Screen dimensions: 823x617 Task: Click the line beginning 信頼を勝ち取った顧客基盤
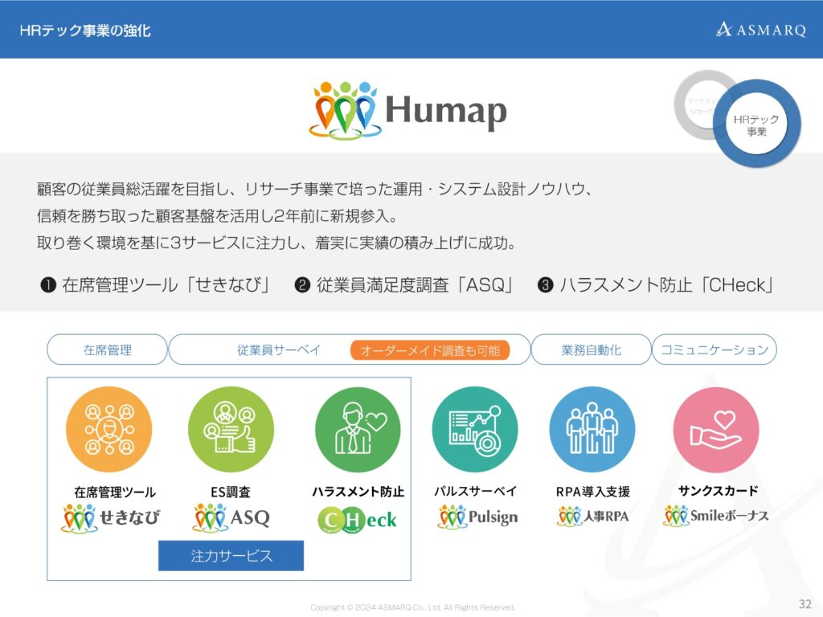point(218,215)
